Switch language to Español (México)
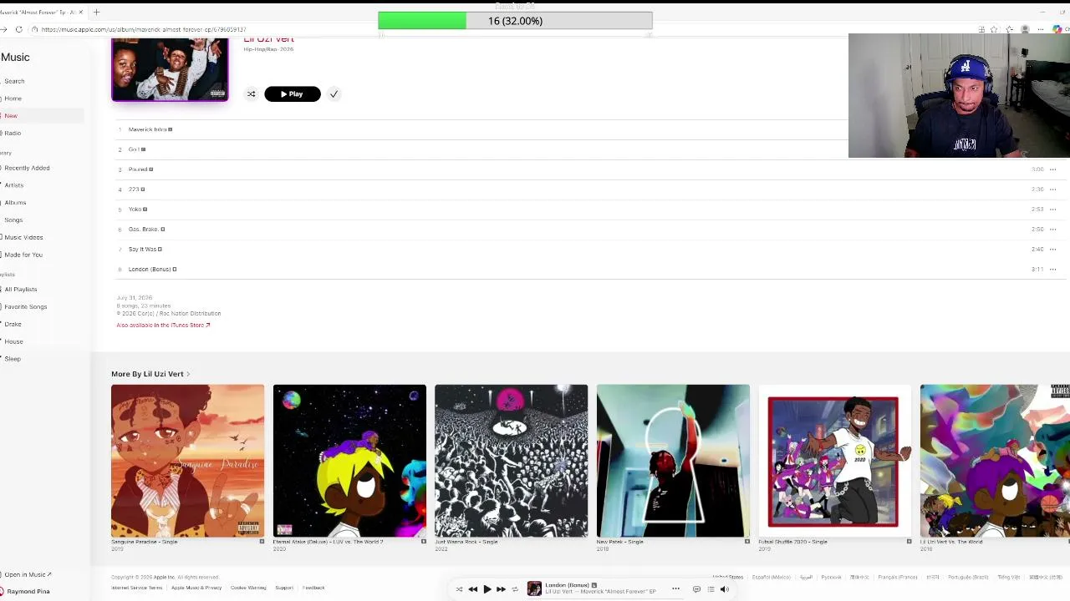This screenshot has height=601, width=1070. 771,578
